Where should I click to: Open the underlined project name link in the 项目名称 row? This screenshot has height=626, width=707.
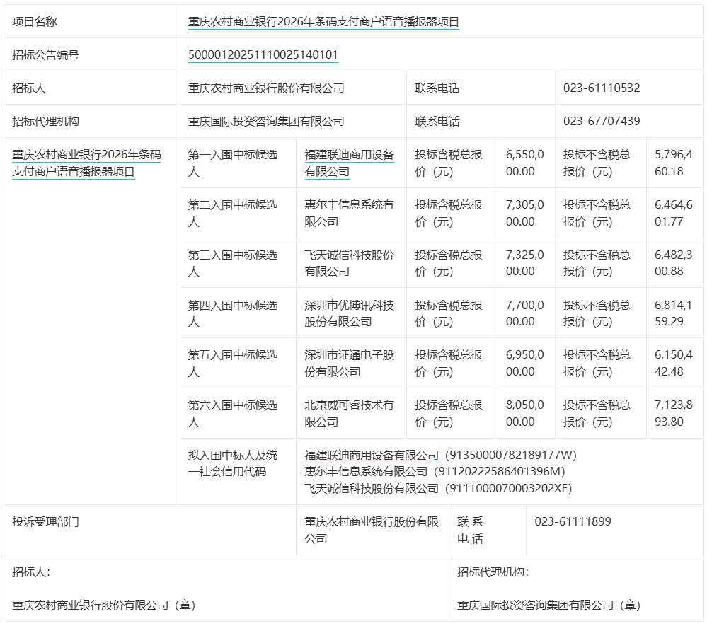(323, 22)
